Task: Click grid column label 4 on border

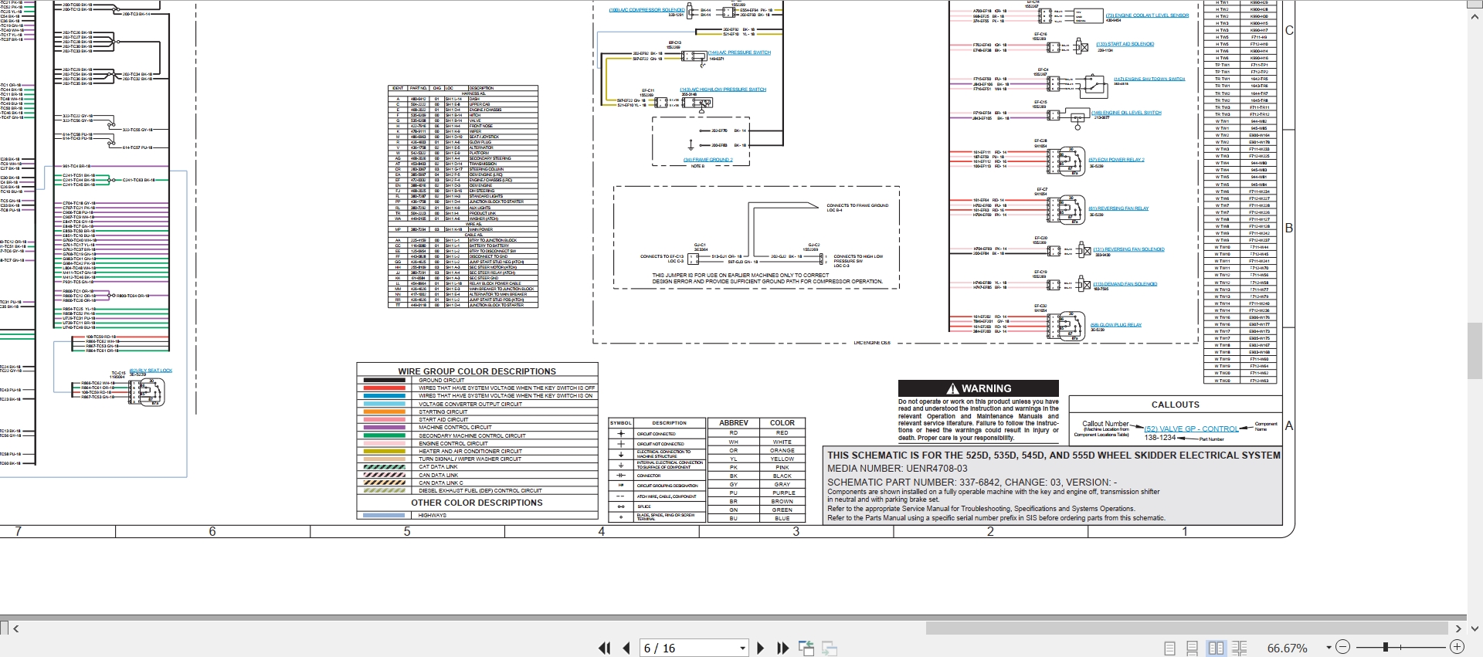Action: click(601, 531)
